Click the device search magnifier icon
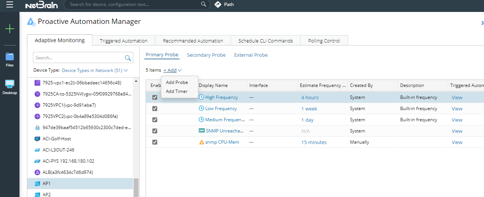 [x=128, y=58]
